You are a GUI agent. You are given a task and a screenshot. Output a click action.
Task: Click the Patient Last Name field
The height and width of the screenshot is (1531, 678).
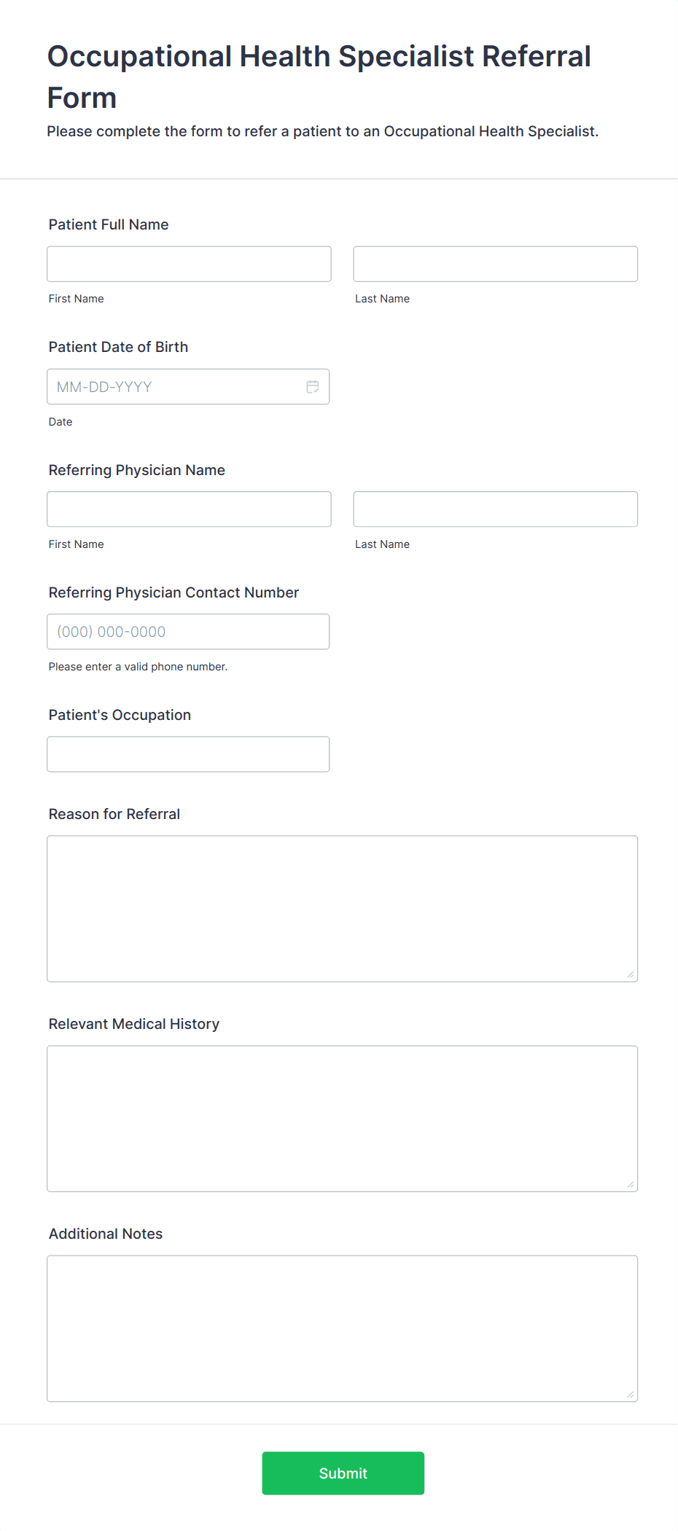pos(495,264)
